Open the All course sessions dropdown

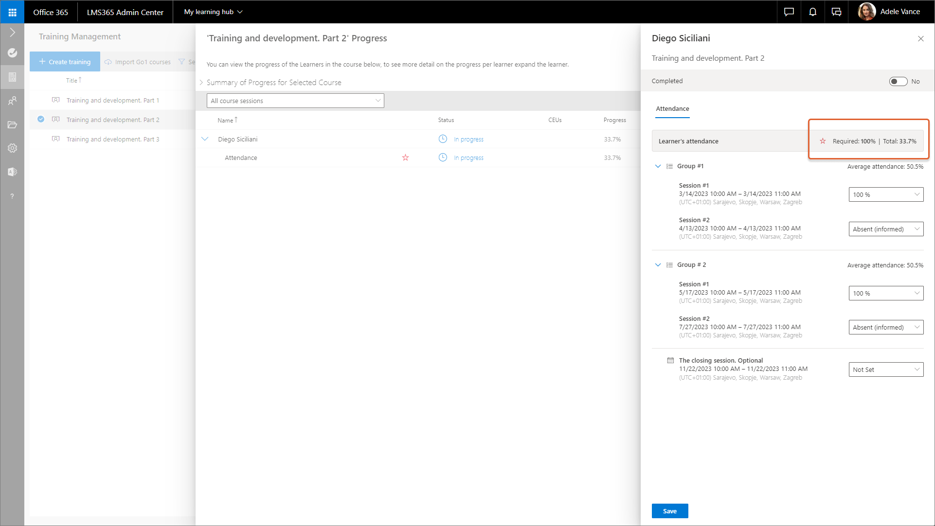point(295,101)
